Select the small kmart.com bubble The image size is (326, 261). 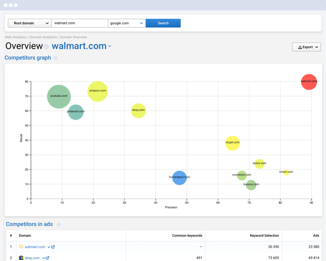(x=286, y=172)
